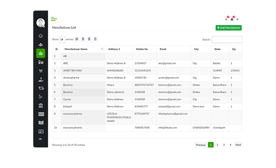Click the 'Cosmic' manufacturer cell
This screenshot has height=168, width=276.
click(x=83, y=99)
